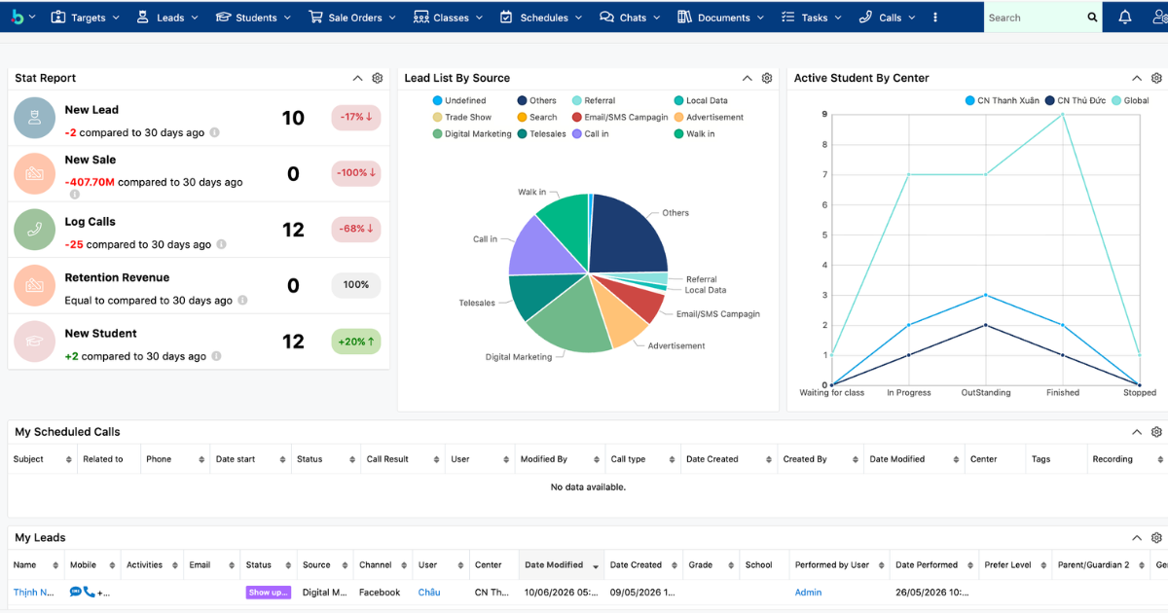Toggle the Global series legend item

(1130, 100)
